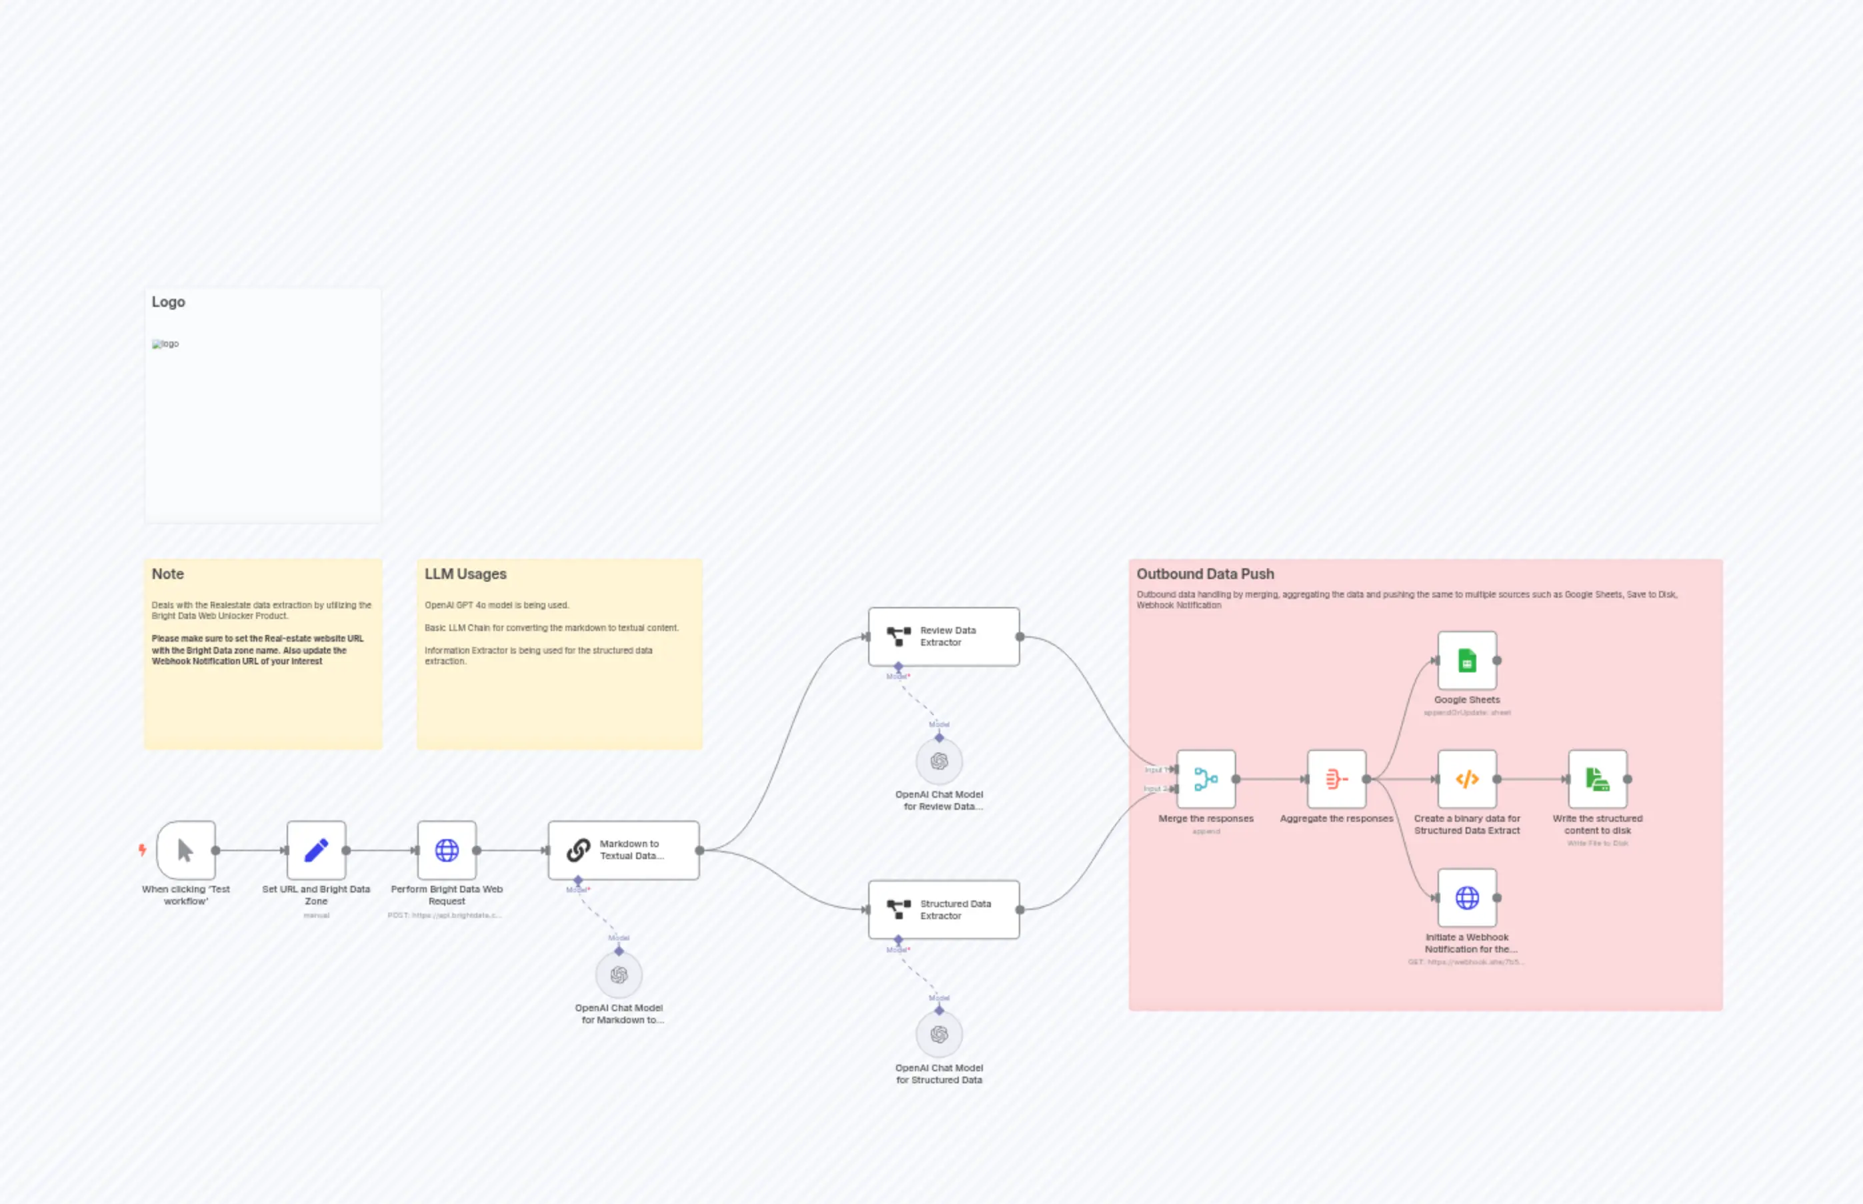The width and height of the screenshot is (1863, 1204).
Task: Select OpenAI Chat Model for Review Data
Action: (x=939, y=762)
